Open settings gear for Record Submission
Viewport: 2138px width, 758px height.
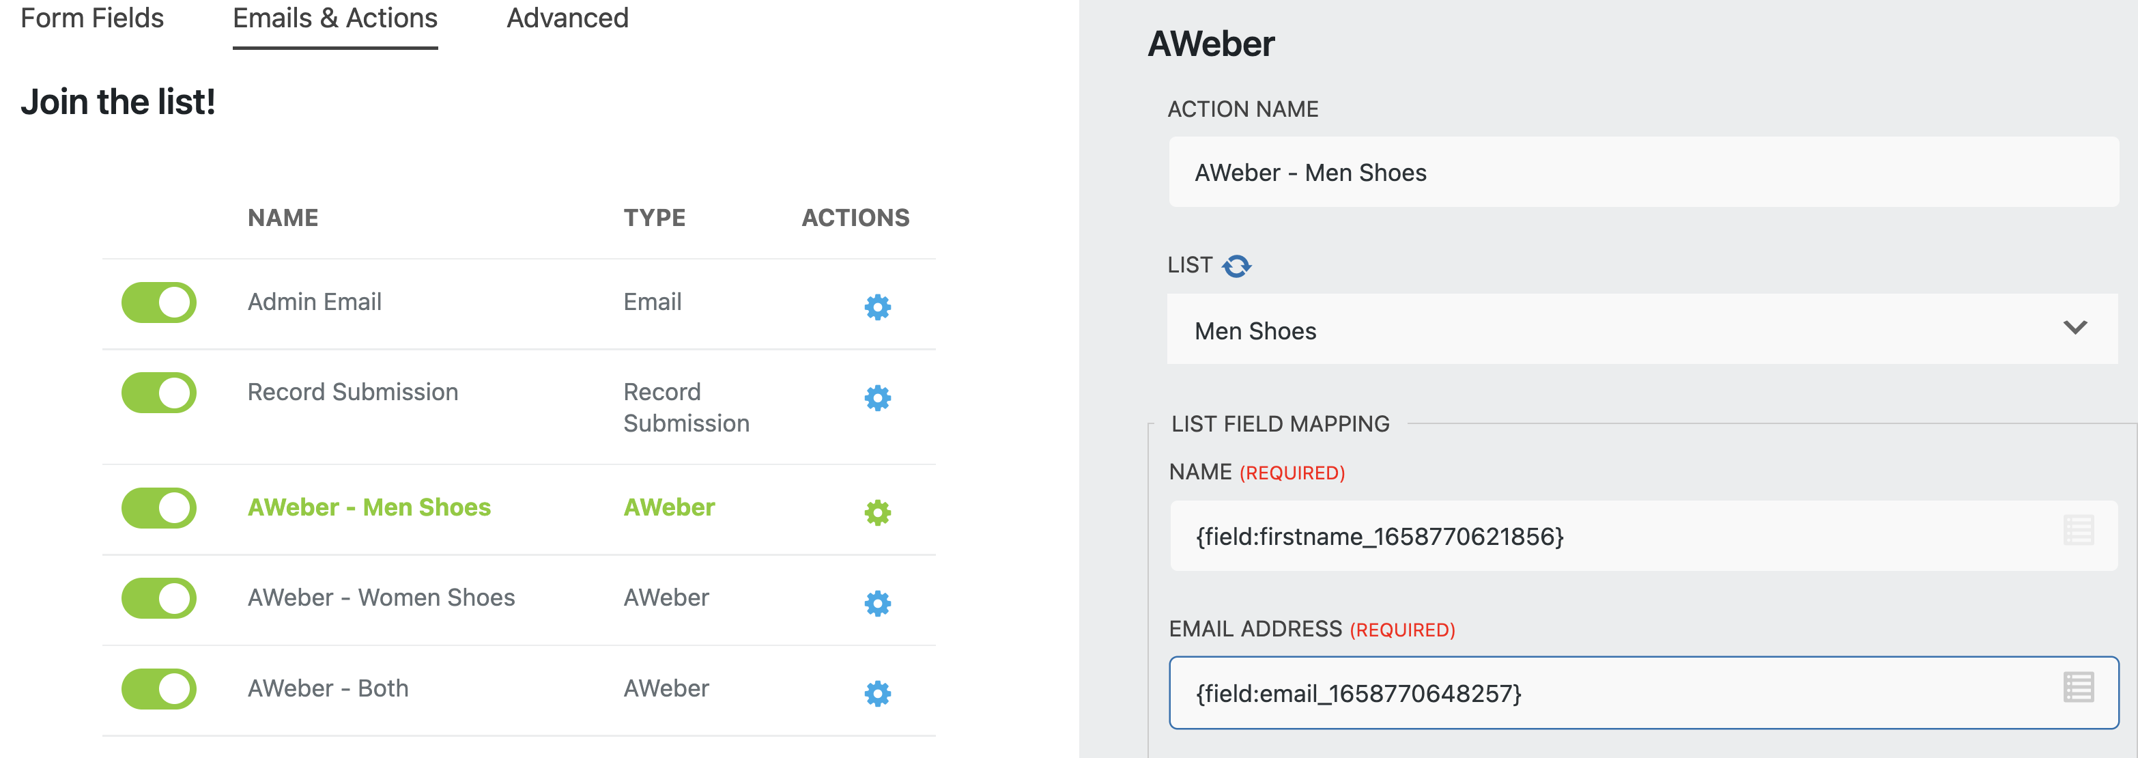click(x=876, y=399)
